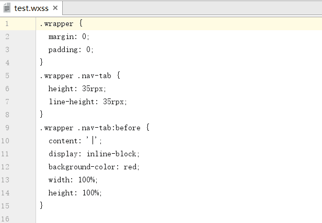Click the .nav-tab selector on line 5
Screen dimensions: 322x223
(94, 76)
